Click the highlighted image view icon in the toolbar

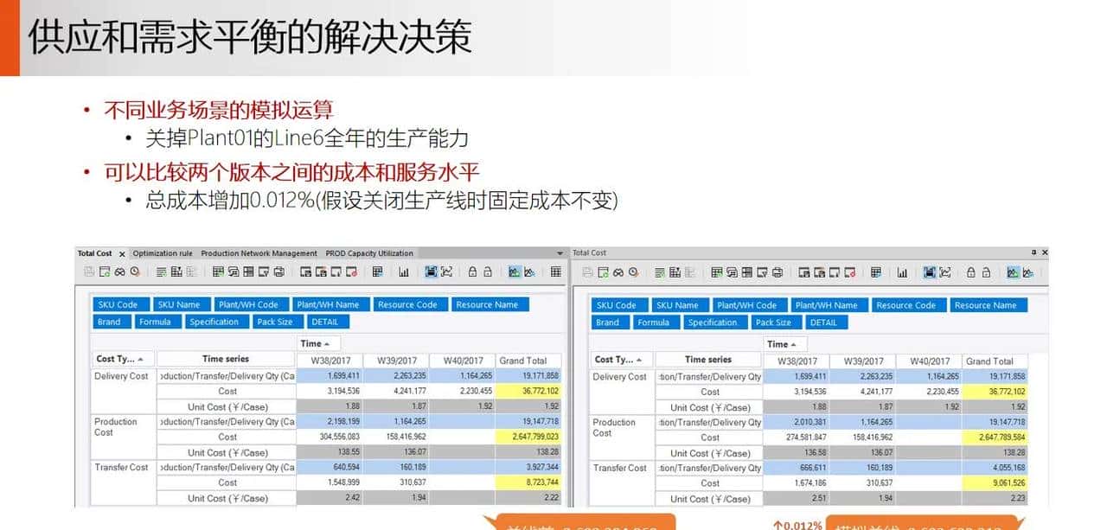pyautogui.click(x=432, y=271)
